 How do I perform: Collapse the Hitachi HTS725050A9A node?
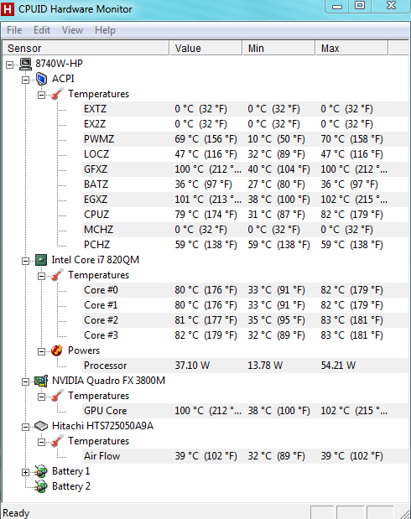click(25, 428)
